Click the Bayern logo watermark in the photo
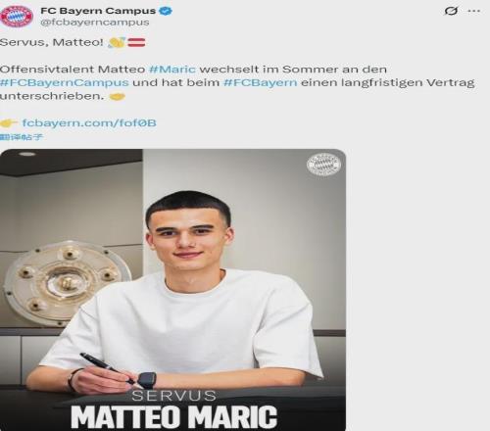The width and height of the screenshot is (490, 431). (323, 165)
